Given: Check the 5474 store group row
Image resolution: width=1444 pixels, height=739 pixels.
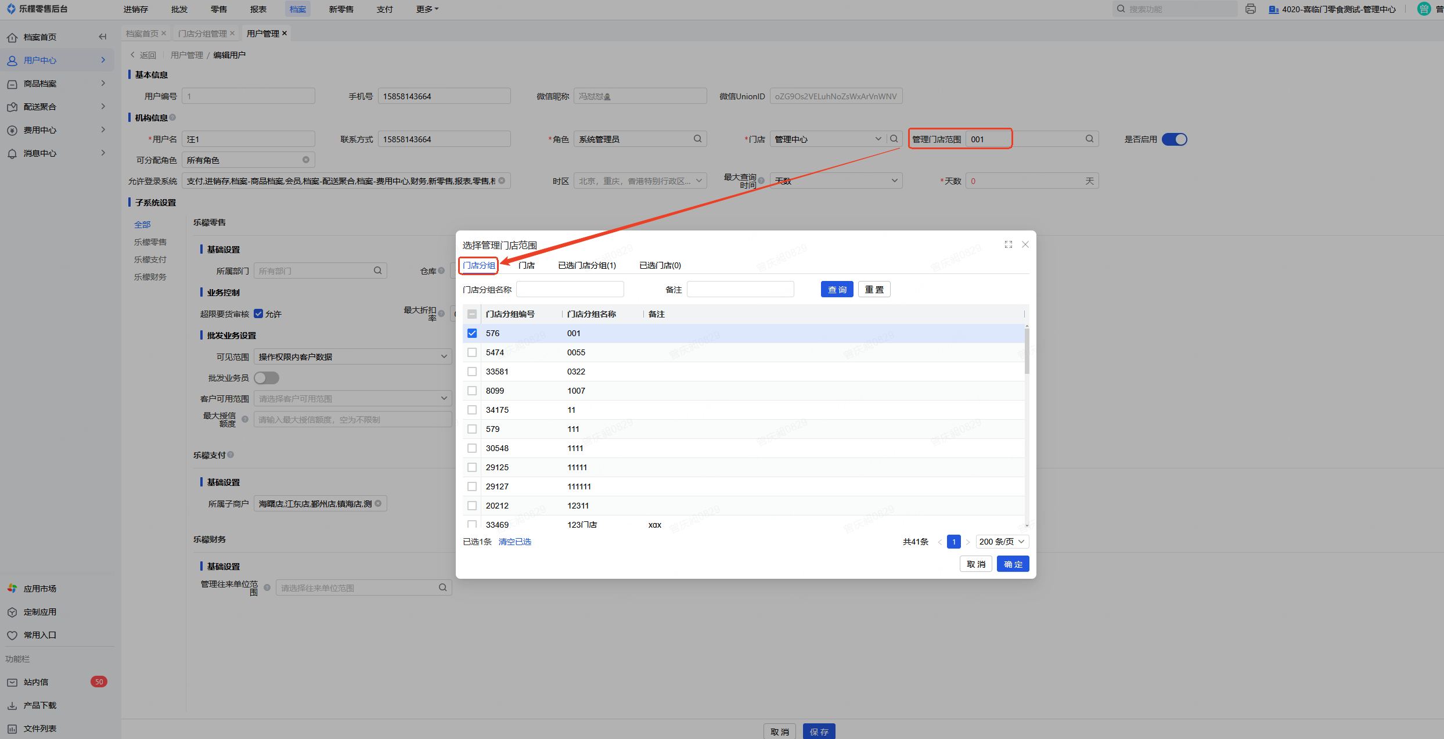Looking at the screenshot, I should (472, 352).
